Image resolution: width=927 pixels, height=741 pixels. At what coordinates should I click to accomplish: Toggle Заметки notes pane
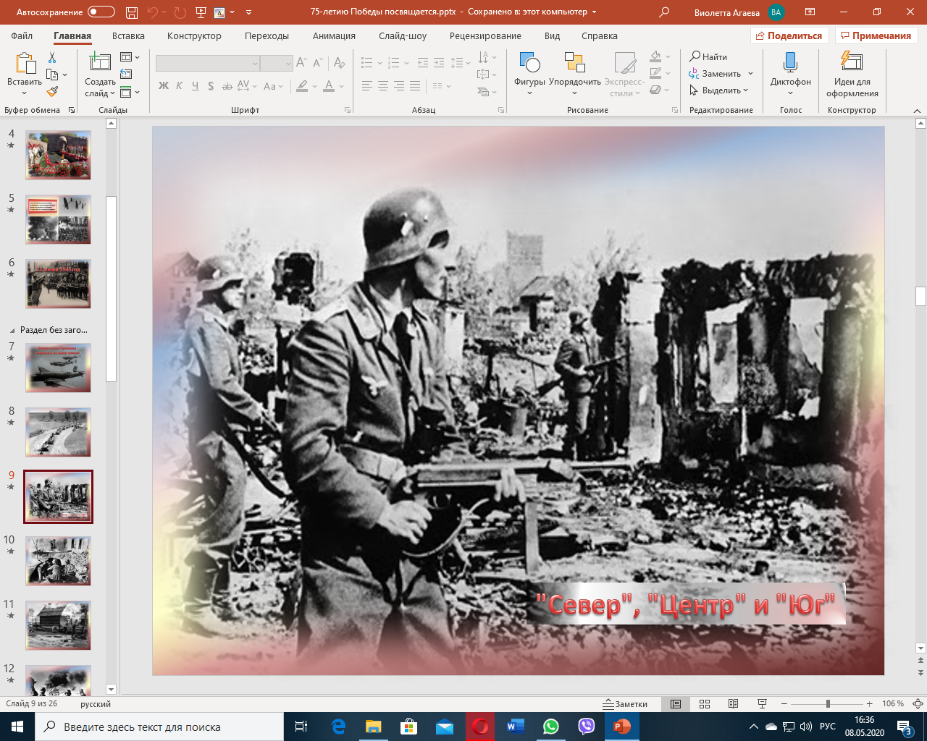[x=625, y=704]
